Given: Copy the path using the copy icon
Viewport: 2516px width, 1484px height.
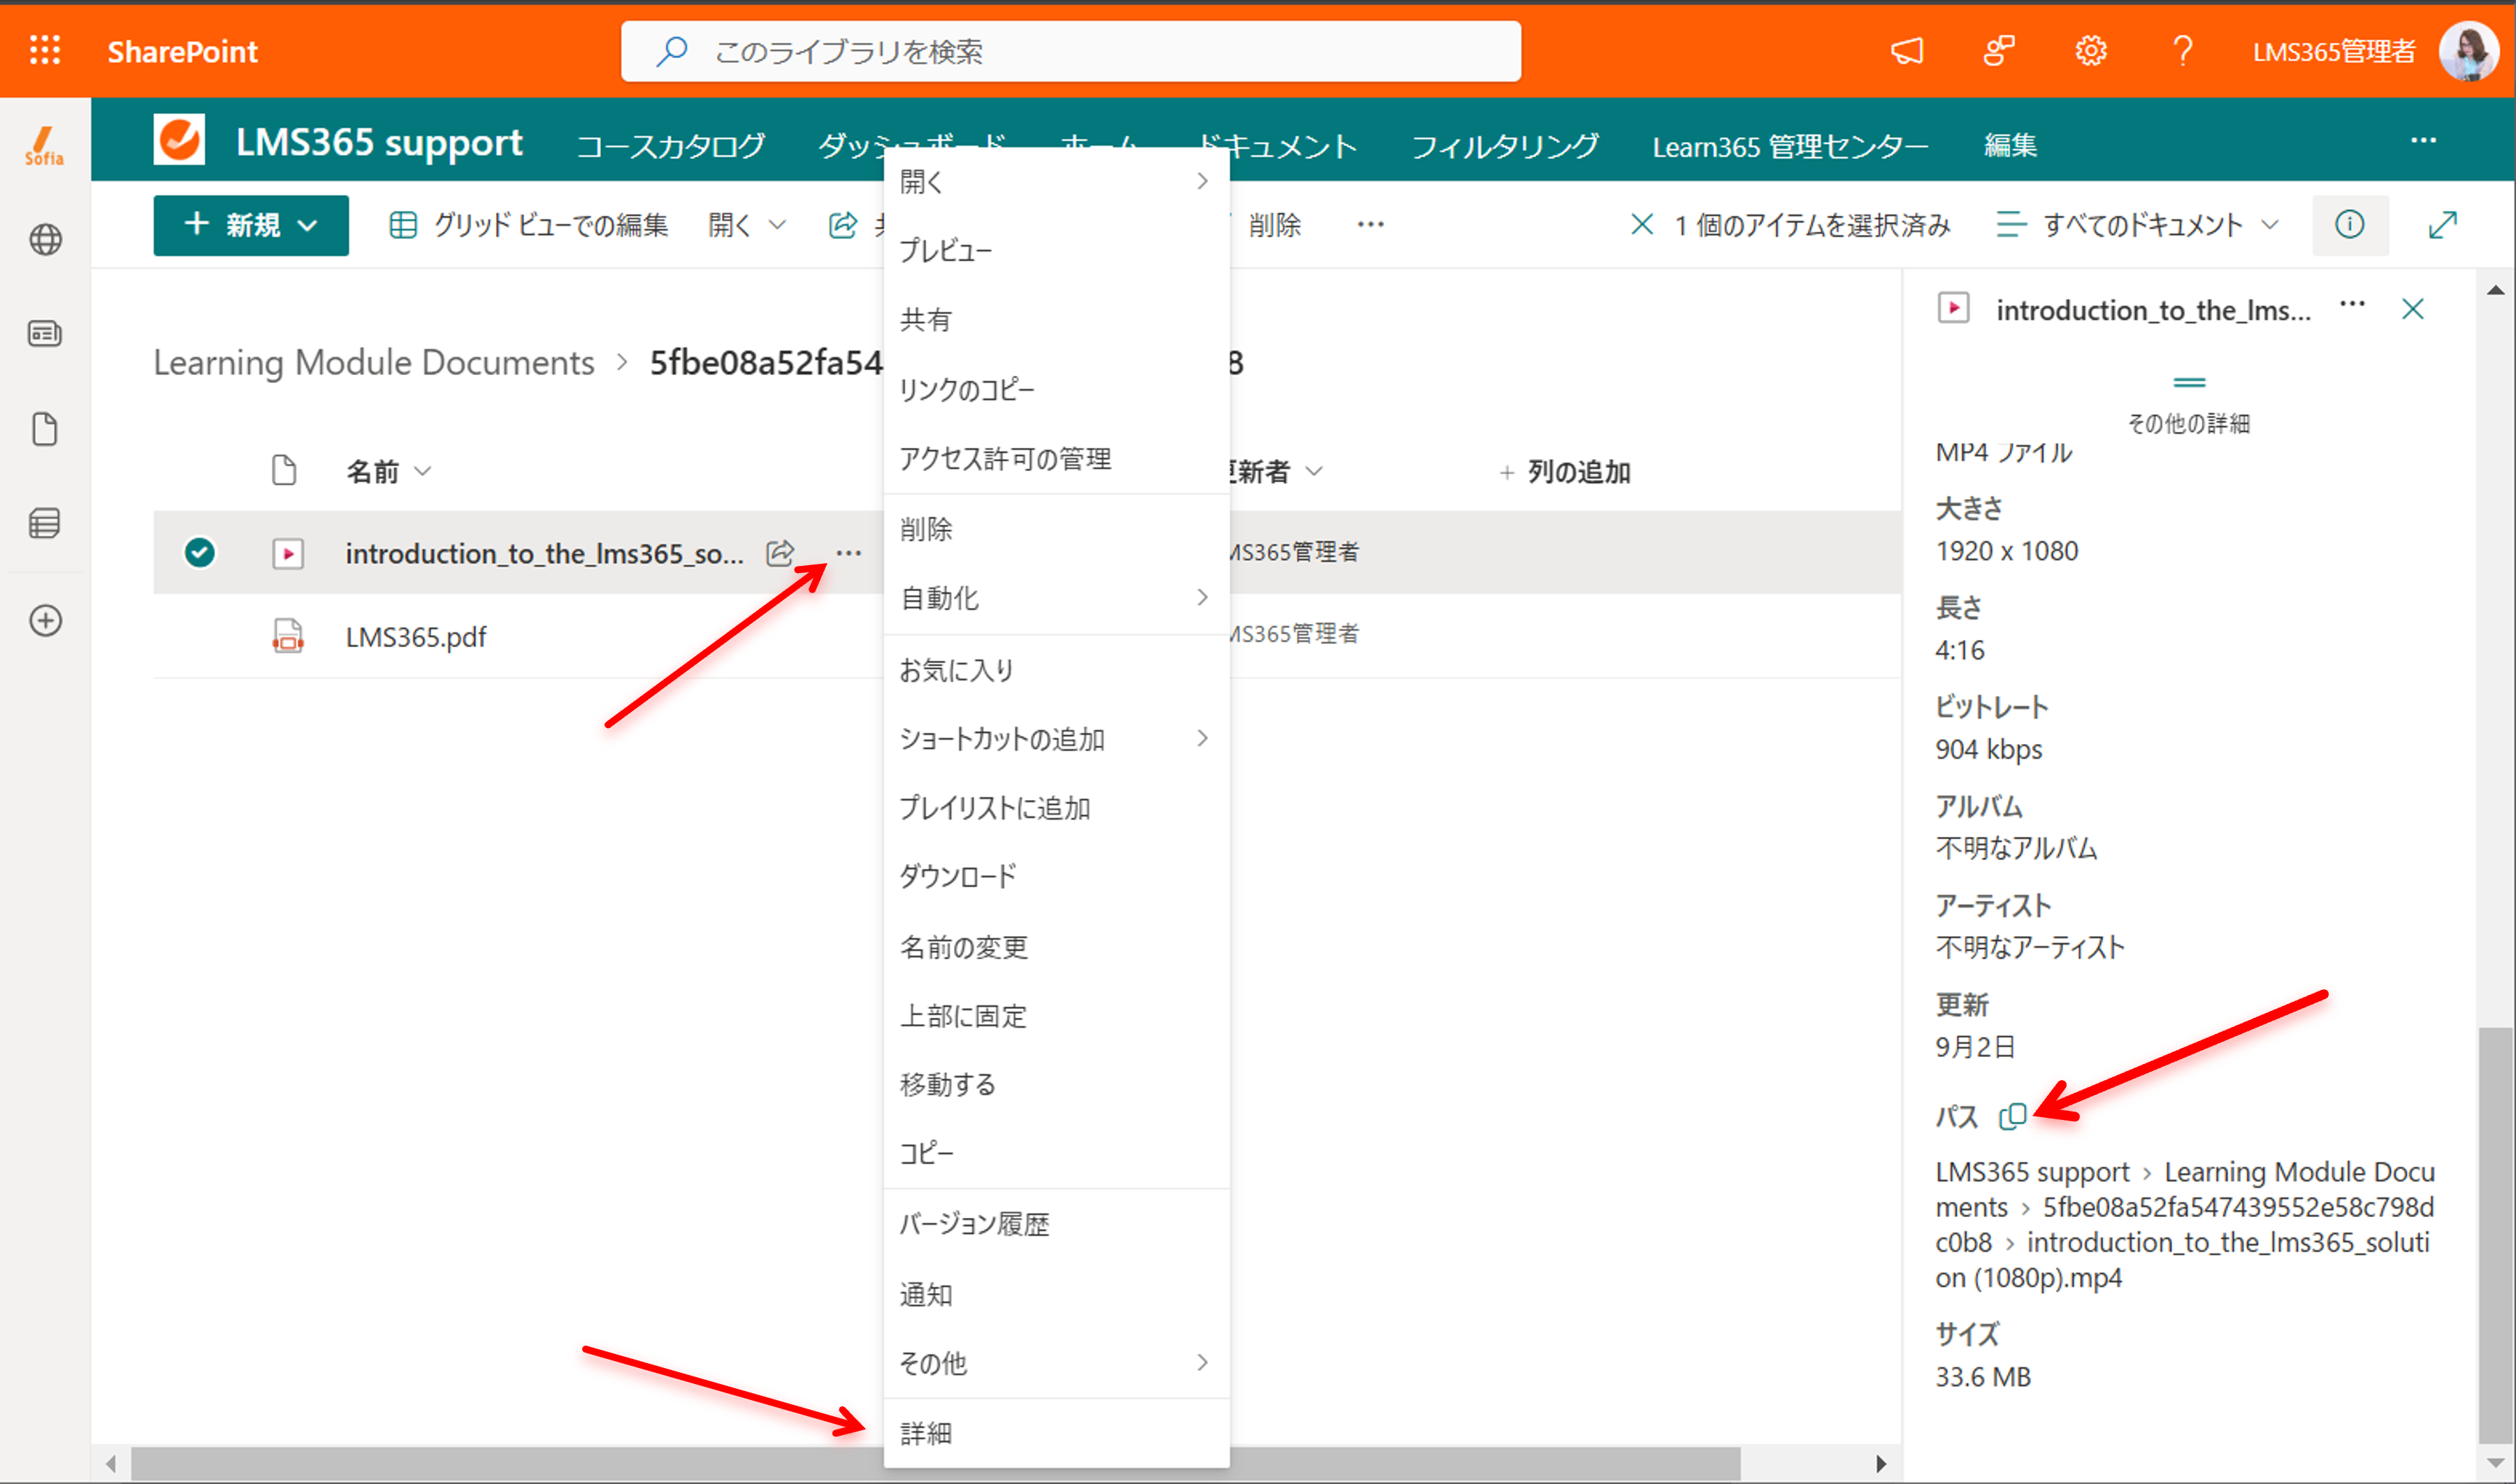Looking at the screenshot, I should click(2012, 1116).
